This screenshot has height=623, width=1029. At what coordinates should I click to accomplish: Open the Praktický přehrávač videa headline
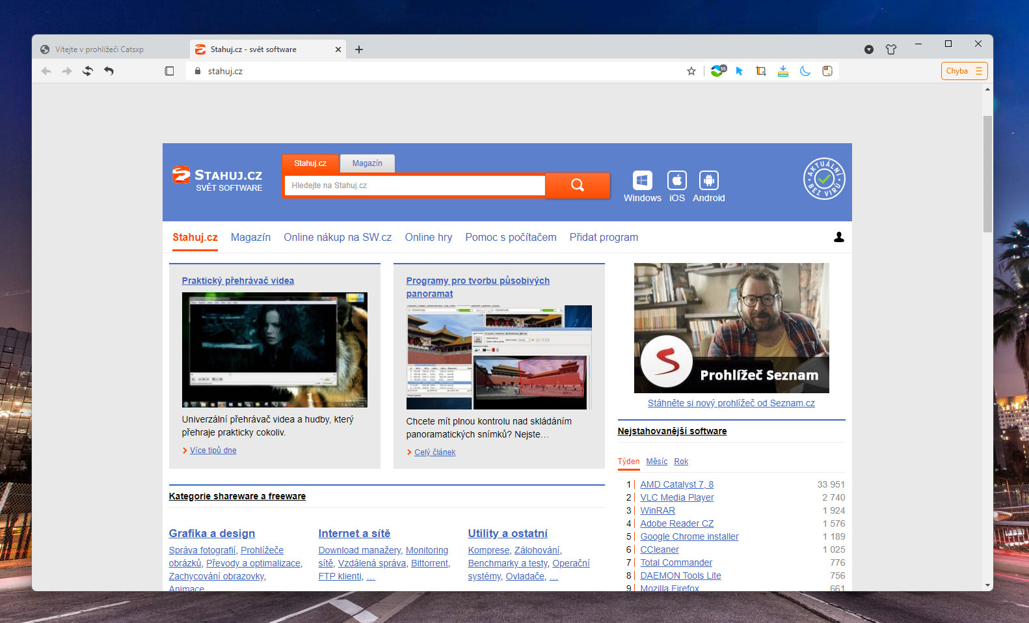(238, 281)
